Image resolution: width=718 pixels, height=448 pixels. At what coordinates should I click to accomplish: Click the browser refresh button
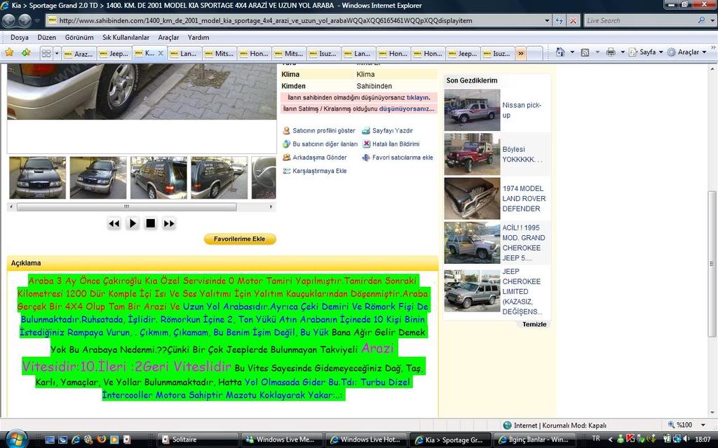click(559, 20)
